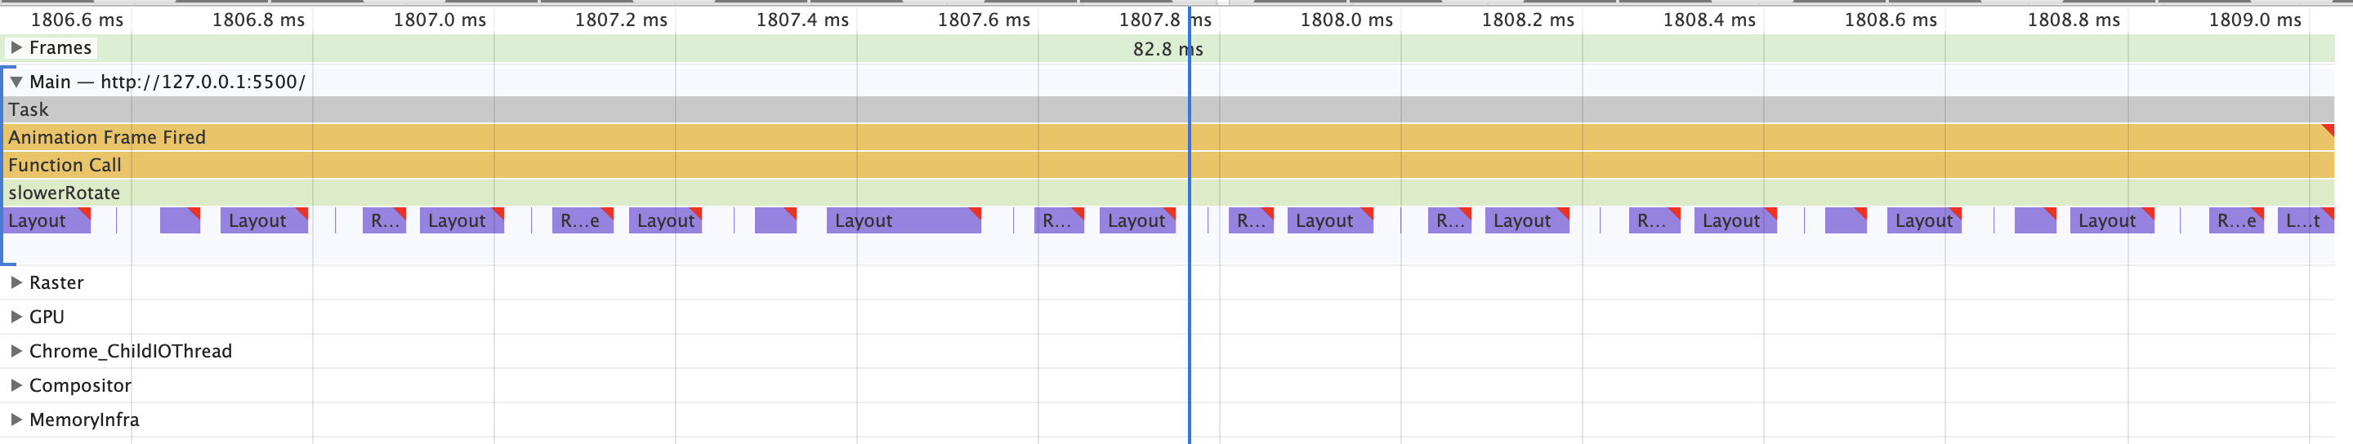Click the 1809.0 ms ruler label
Image resolution: width=2353 pixels, height=444 pixels.
pyautogui.click(x=2255, y=20)
